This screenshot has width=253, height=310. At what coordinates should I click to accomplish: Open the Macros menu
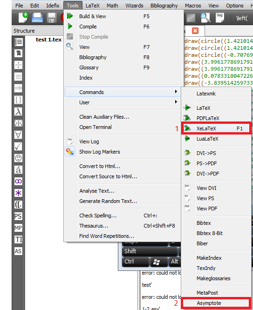(x=193, y=6)
